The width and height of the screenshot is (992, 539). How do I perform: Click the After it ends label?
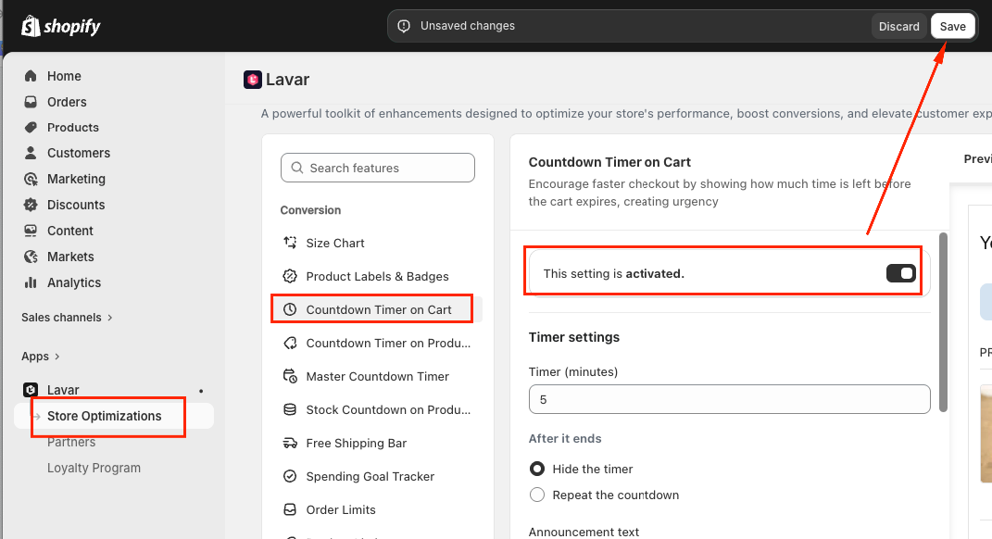[565, 438]
